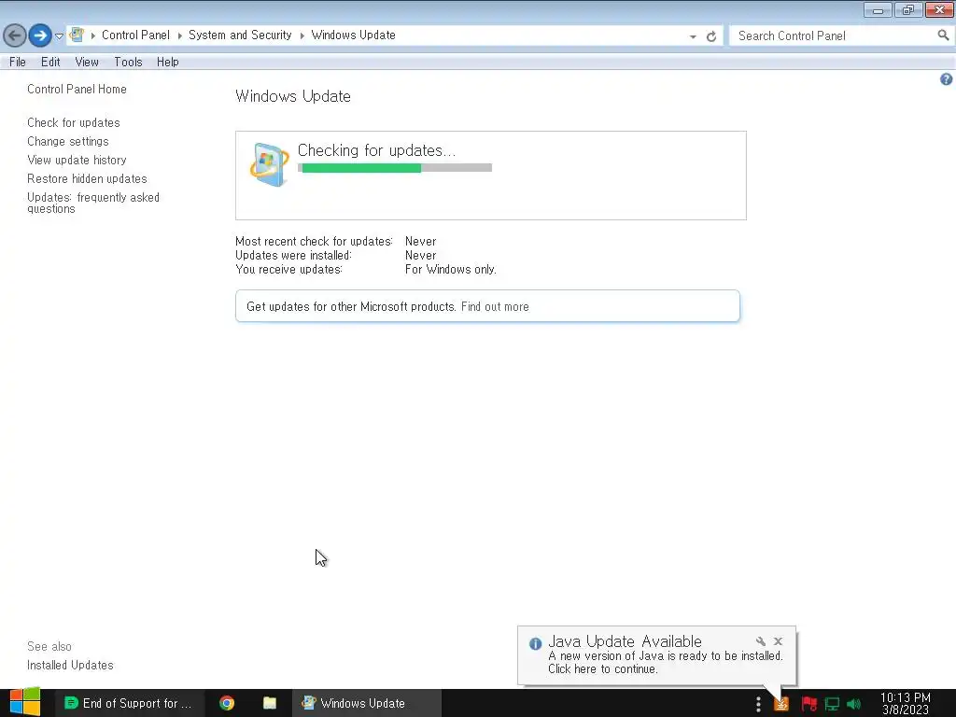Open Action Center flag icon
956x717 pixels.
809,704
